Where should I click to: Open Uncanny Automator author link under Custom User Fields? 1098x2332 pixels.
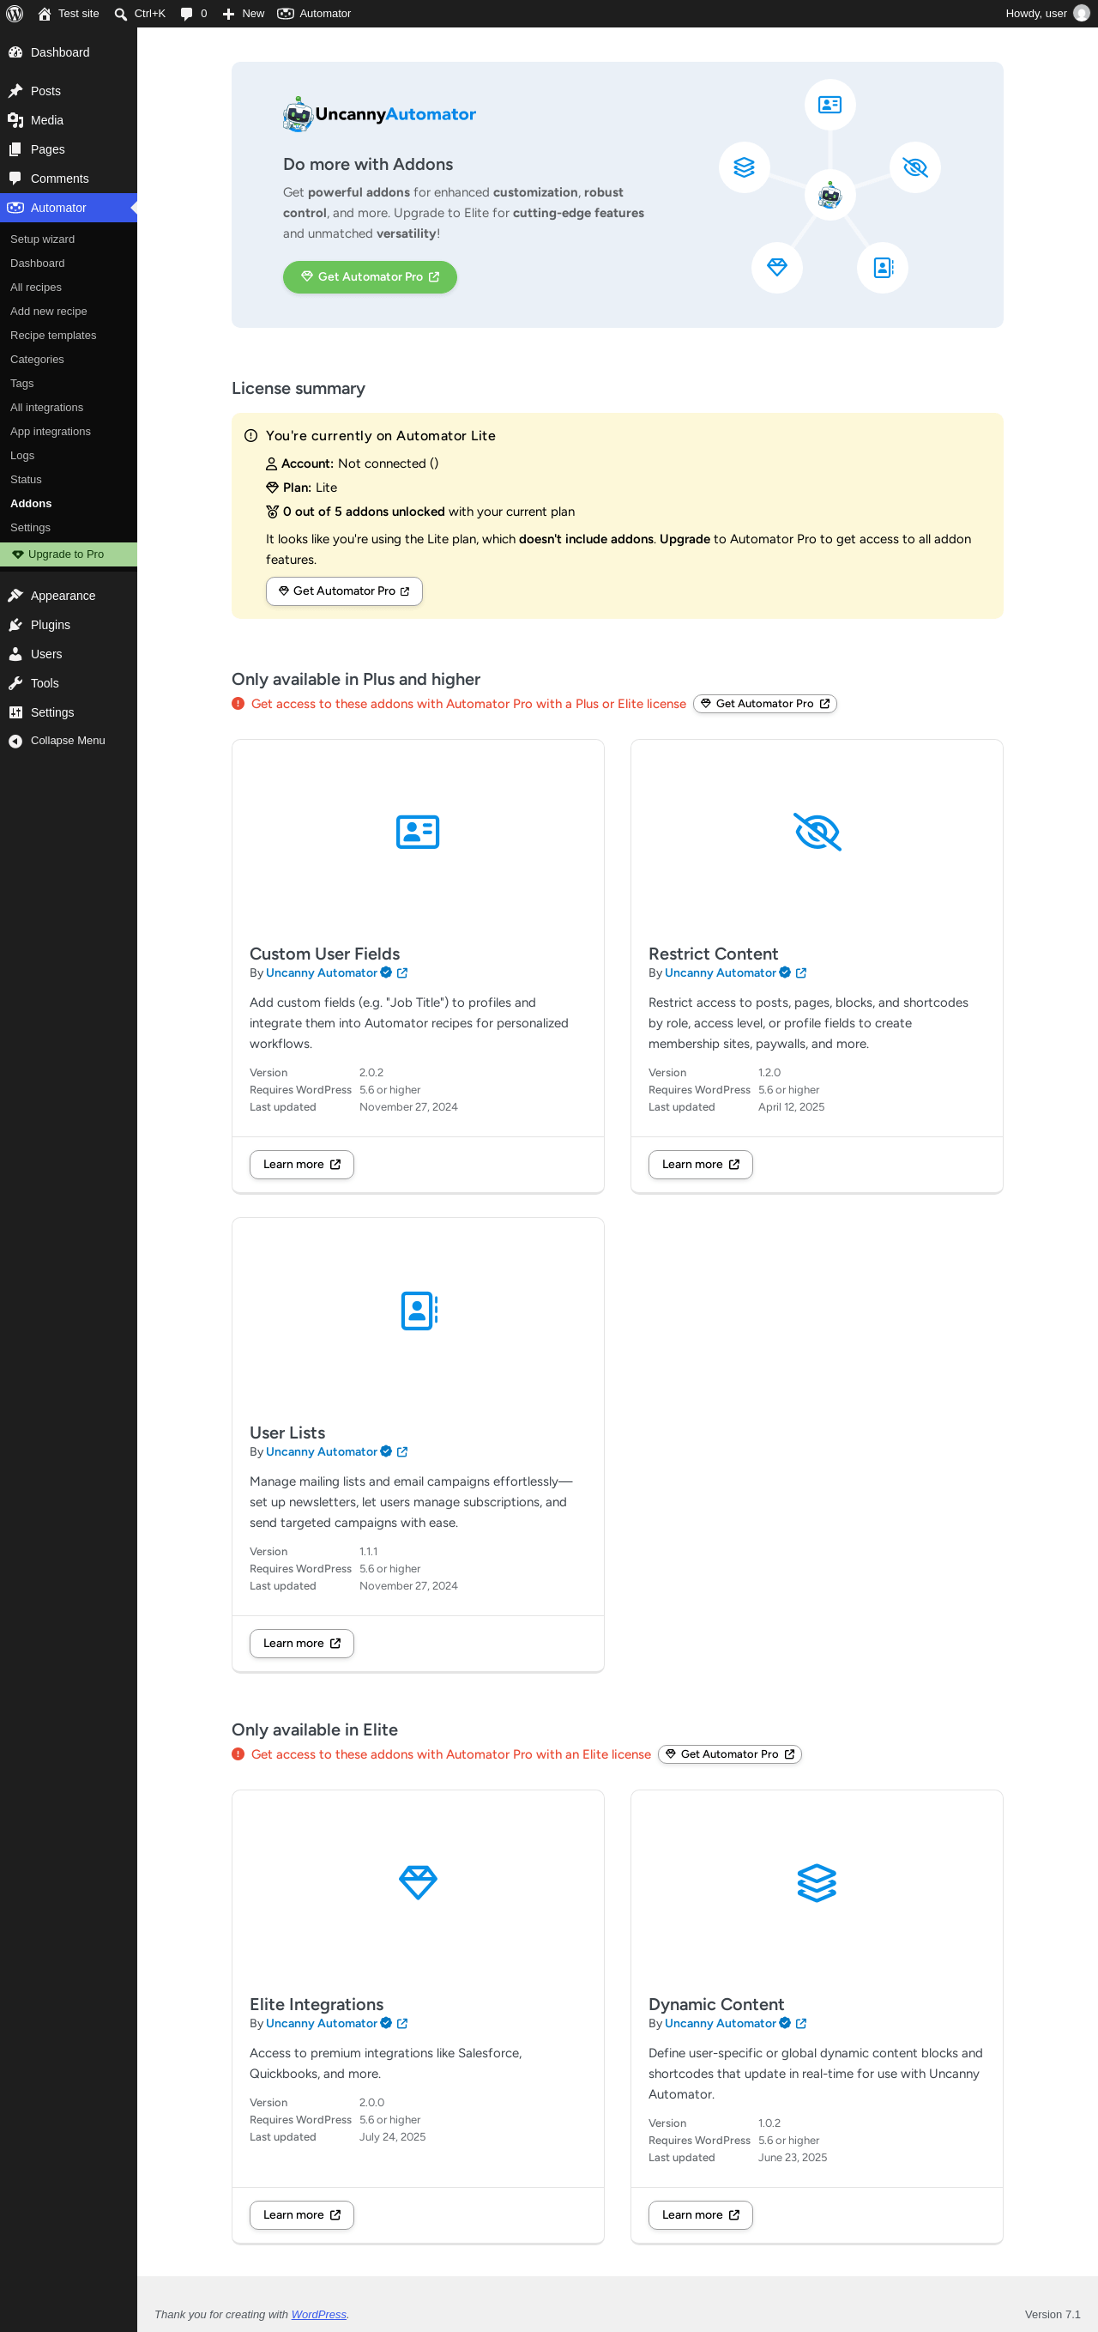[321, 973]
